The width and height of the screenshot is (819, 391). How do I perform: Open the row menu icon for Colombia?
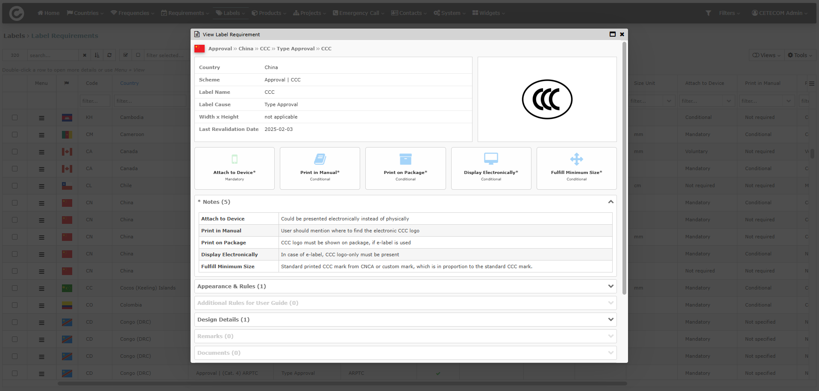click(41, 305)
